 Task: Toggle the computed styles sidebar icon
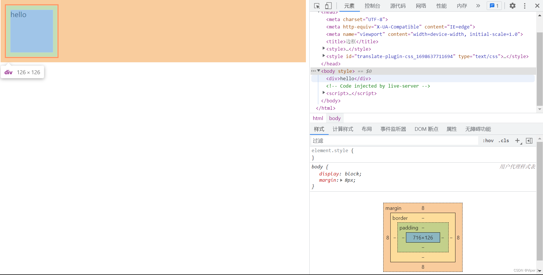pyautogui.click(x=529, y=141)
